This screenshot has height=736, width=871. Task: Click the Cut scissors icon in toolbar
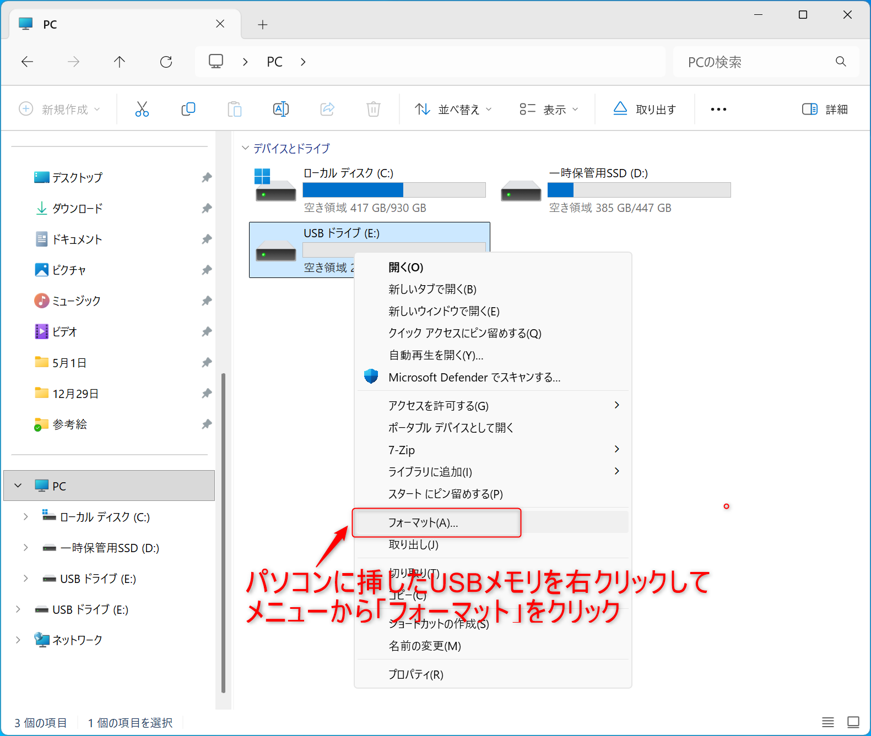point(142,109)
